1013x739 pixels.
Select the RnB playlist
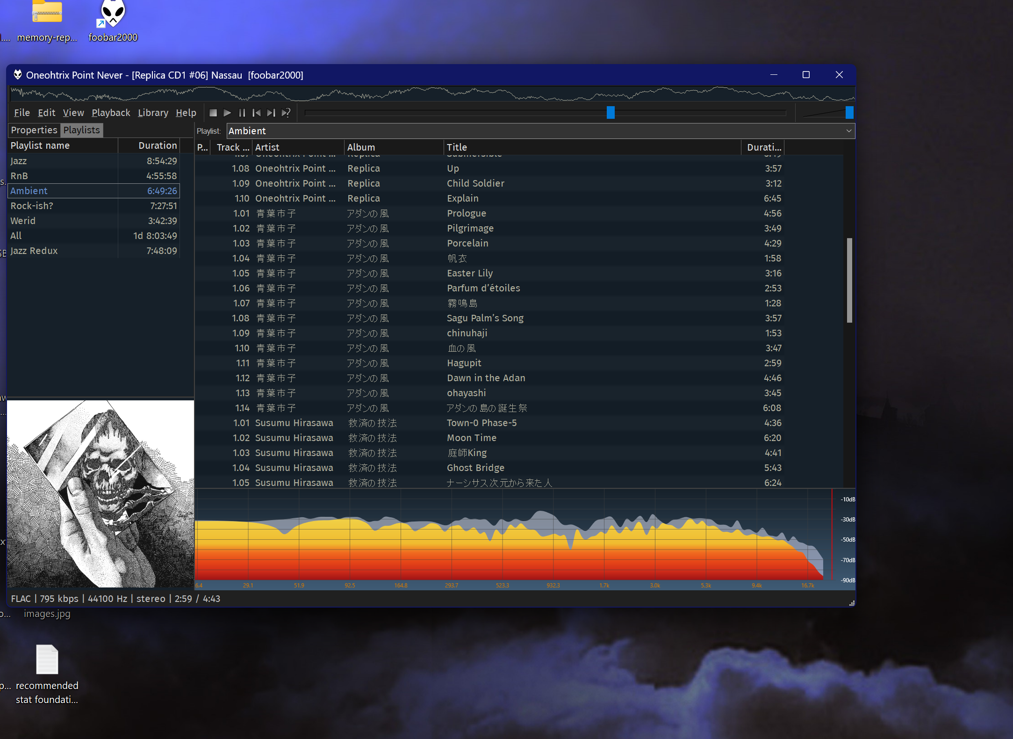(93, 176)
